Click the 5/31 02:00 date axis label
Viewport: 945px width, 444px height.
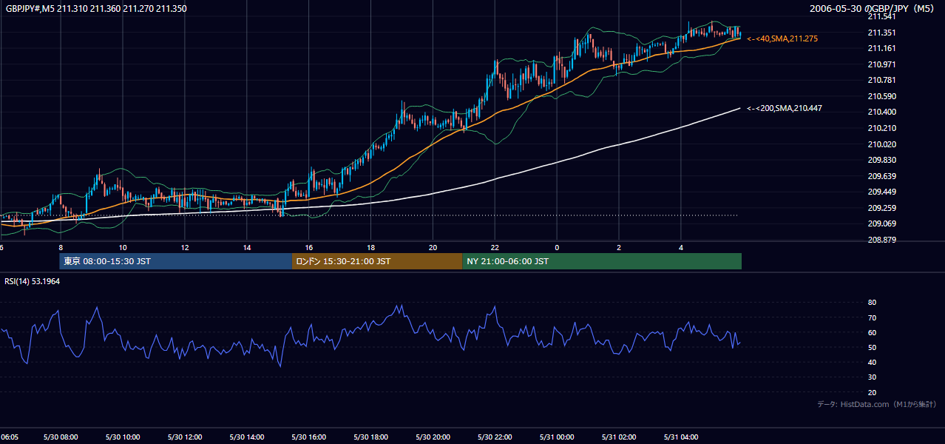(619, 437)
